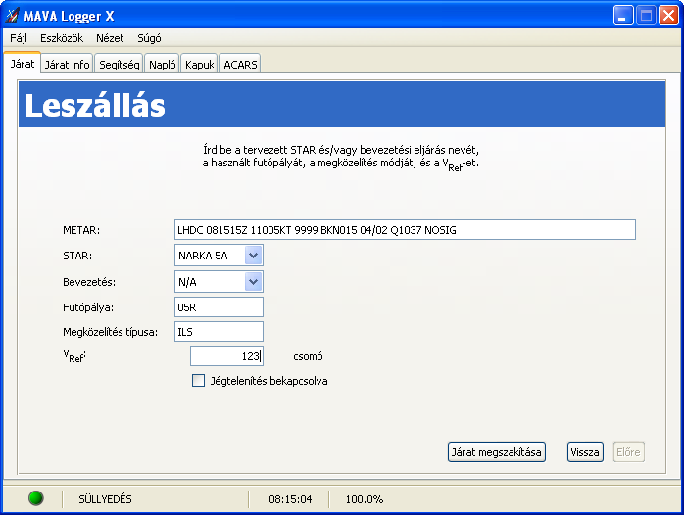The height and width of the screenshot is (515, 684).
Task: Click the METAR: label
Action: 81,230
